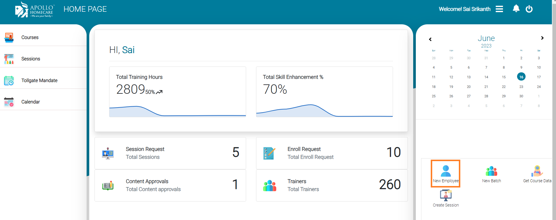Click the notification bell icon
Screen dimensions: 556x220
[516, 9]
